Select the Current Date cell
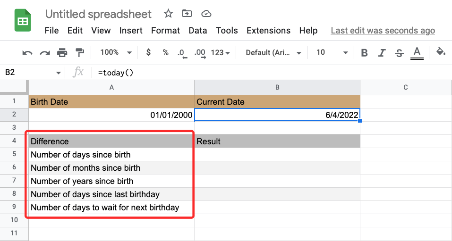452x241 pixels. coord(277,102)
